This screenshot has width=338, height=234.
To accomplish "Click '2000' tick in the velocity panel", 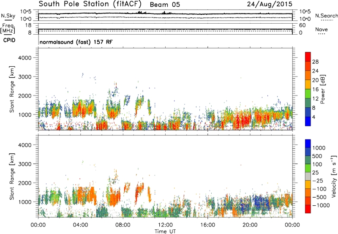I will pyautogui.click(x=25, y=183).
